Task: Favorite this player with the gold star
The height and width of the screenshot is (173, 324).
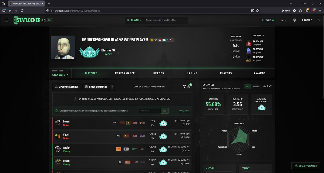Action: click(x=152, y=40)
